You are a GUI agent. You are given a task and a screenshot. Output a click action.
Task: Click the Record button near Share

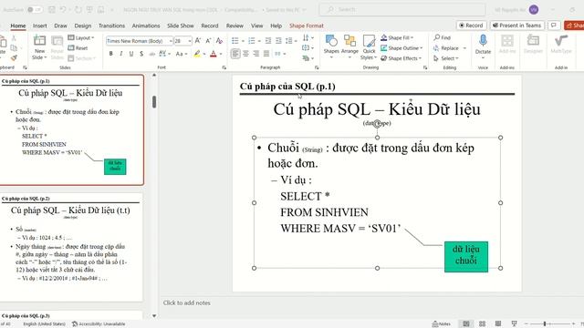tap(471, 26)
